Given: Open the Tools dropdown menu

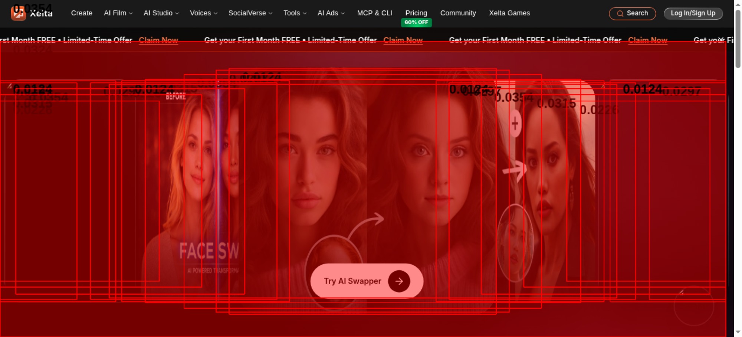Looking at the screenshot, I should click(x=295, y=13).
